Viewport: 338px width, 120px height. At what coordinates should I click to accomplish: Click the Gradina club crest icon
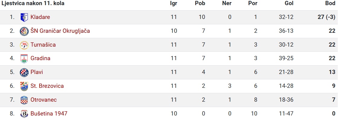[24, 59]
